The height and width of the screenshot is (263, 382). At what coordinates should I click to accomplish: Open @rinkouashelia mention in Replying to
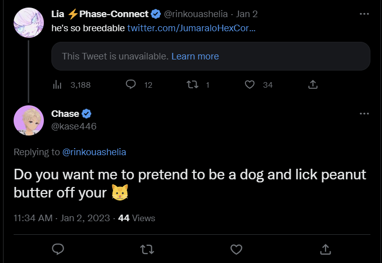(94, 152)
